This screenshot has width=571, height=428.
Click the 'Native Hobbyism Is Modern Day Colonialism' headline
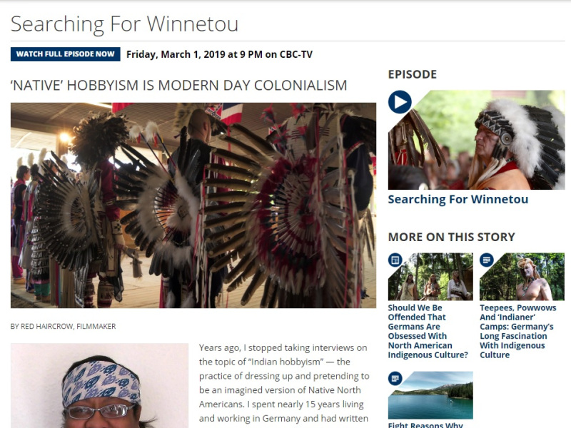tap(179, 86)
